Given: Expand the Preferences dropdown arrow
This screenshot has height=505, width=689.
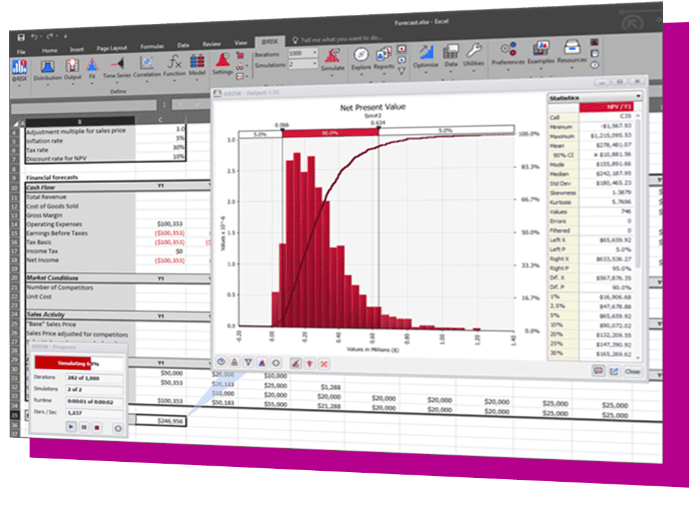Looking at the screenshot, I should pyautogui.click(x=508, y=70).
